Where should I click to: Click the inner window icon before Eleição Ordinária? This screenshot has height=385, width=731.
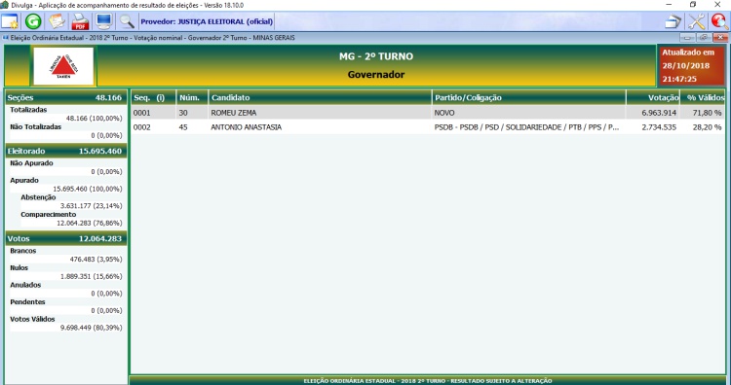[6, 38]
